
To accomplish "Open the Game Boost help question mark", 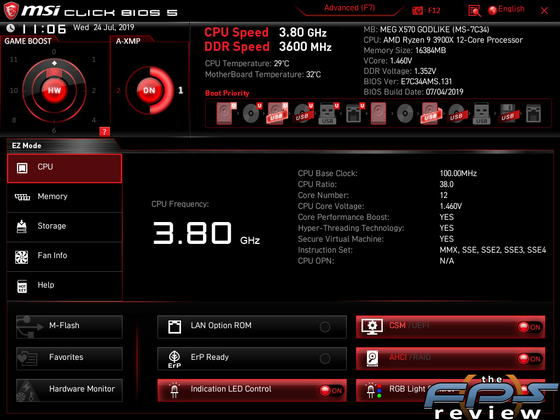I will [104, 131].
